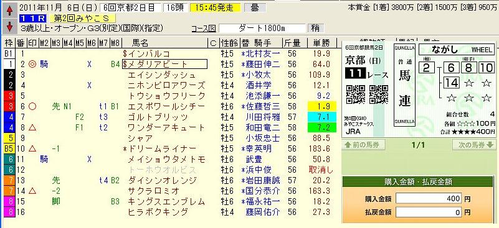The height and width of the screenshot is (228, 499).
Task: Click jockey name 武豊
Action: [254, 160]
